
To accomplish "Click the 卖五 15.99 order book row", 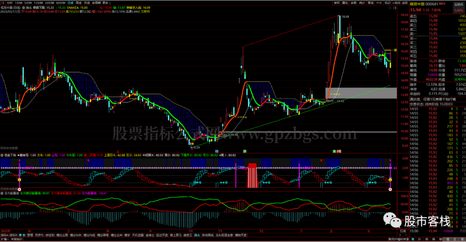I will 438,16.
